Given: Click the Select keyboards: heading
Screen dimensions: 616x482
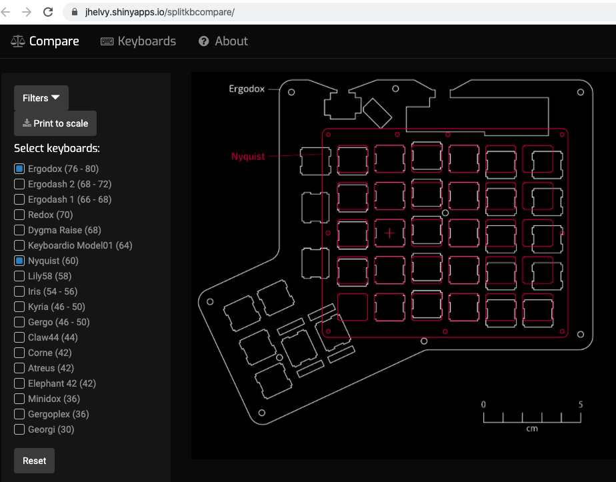Looking at the screenshot, I should pyautogui.click(x=57, y=148).
